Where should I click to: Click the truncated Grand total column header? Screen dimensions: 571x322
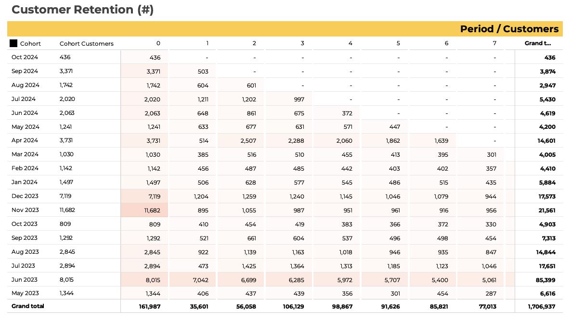[x=537, y=43]
